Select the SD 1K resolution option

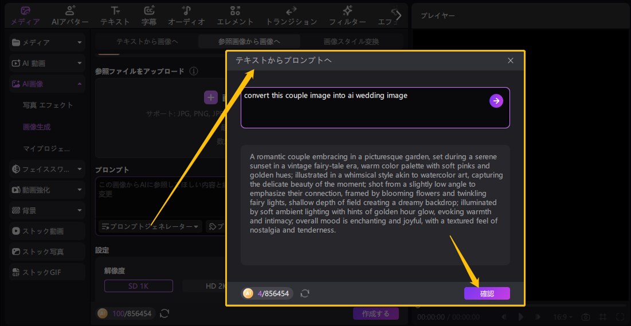point(138,285)
